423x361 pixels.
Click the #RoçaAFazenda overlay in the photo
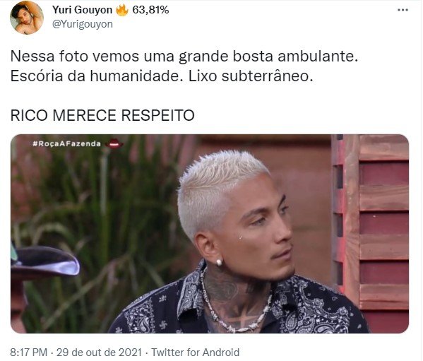66,144
